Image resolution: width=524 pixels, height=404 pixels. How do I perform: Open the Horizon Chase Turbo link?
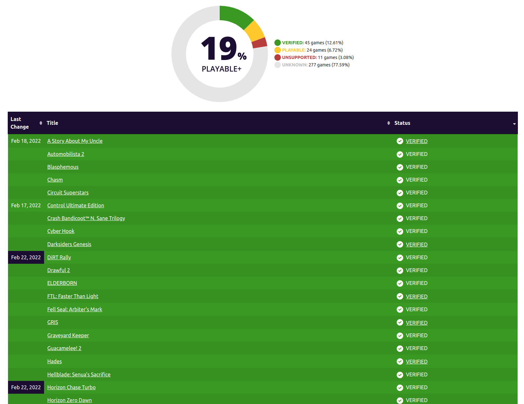71,387
